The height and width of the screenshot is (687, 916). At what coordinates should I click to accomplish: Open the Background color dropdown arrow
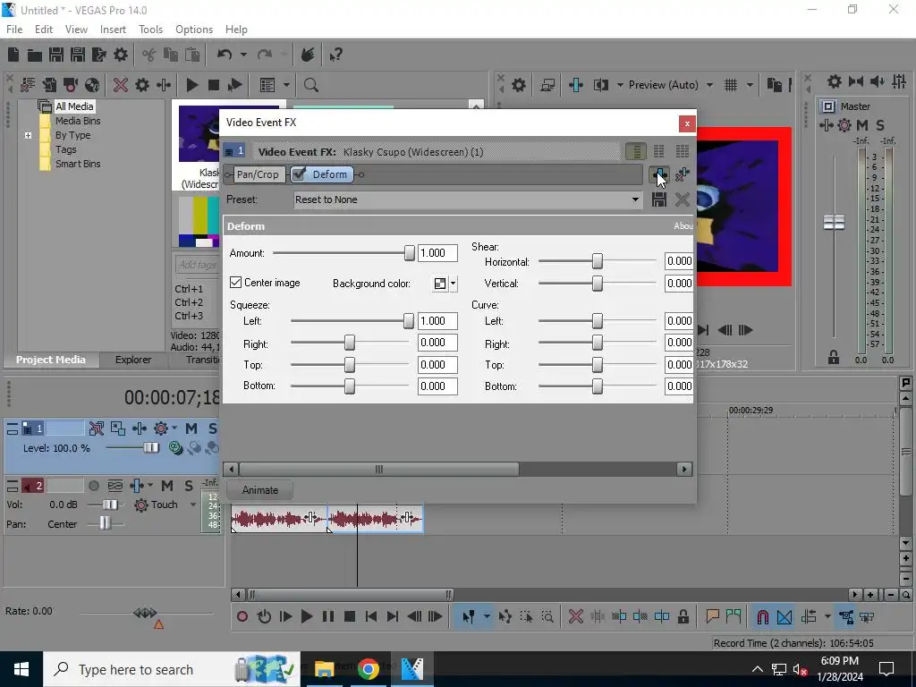click(453, 284)
